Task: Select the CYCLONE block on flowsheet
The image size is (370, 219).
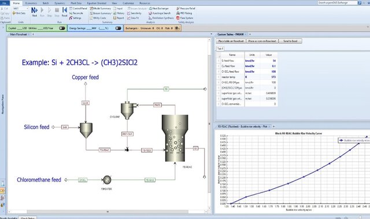Action: point(128,110)
